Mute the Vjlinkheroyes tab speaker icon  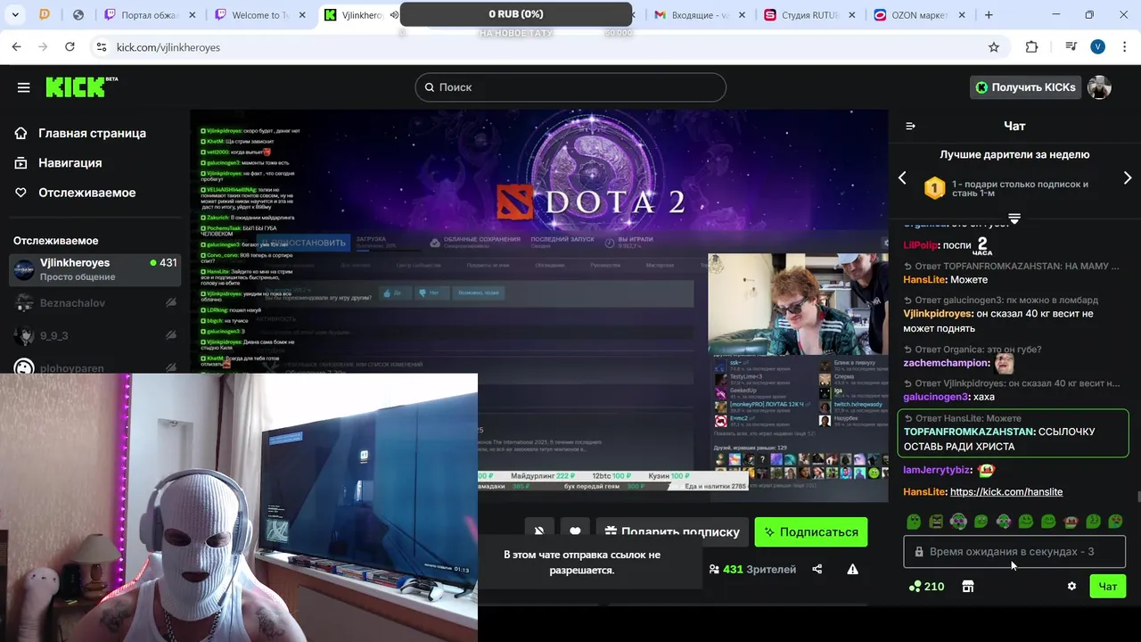[x=394, y=15]
